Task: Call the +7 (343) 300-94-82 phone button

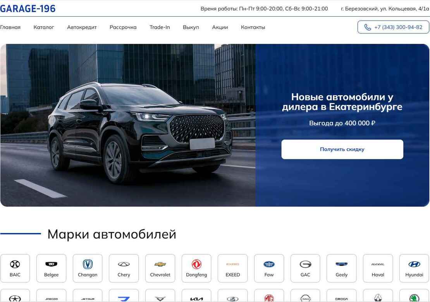Action: click(393, 27)
